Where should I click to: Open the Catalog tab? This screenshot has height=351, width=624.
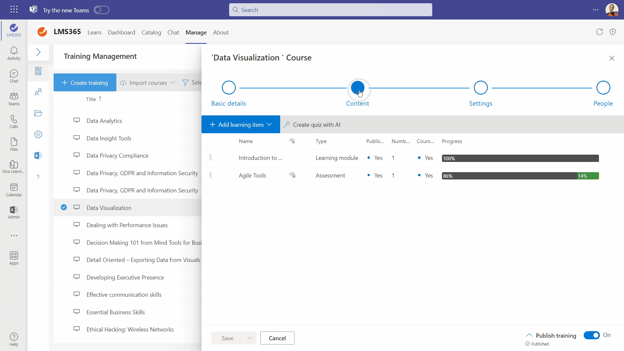[151, 32]
